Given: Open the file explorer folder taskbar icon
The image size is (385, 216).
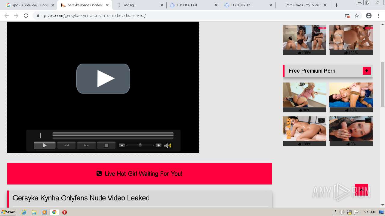Looking at the screenshot, I should [x=34, y=212].
